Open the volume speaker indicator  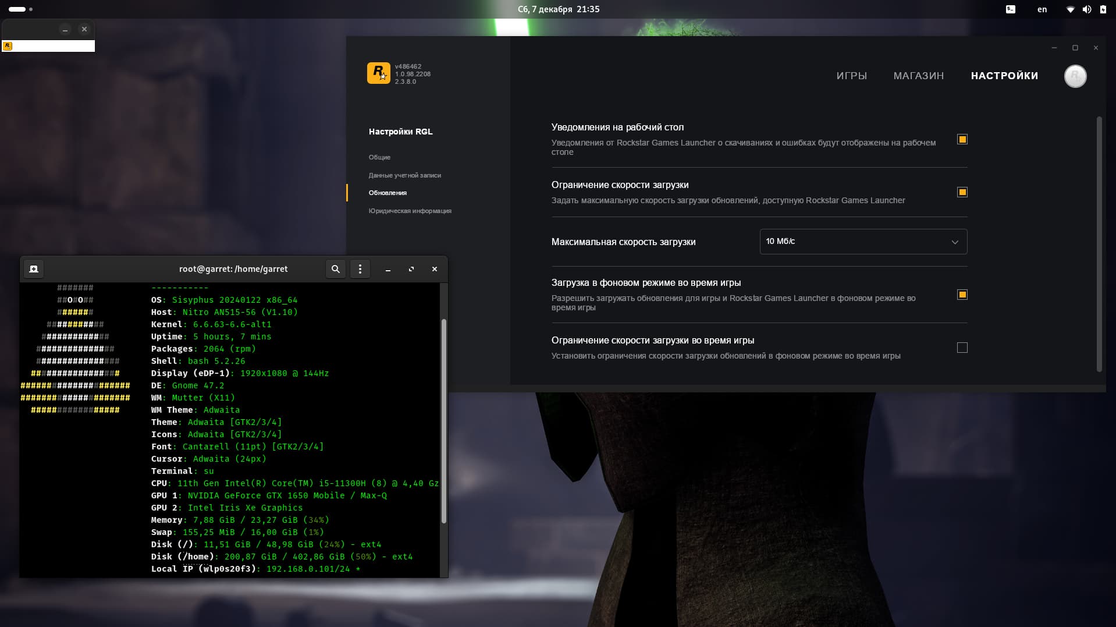pyautogui.click(x=1086, y=9)
